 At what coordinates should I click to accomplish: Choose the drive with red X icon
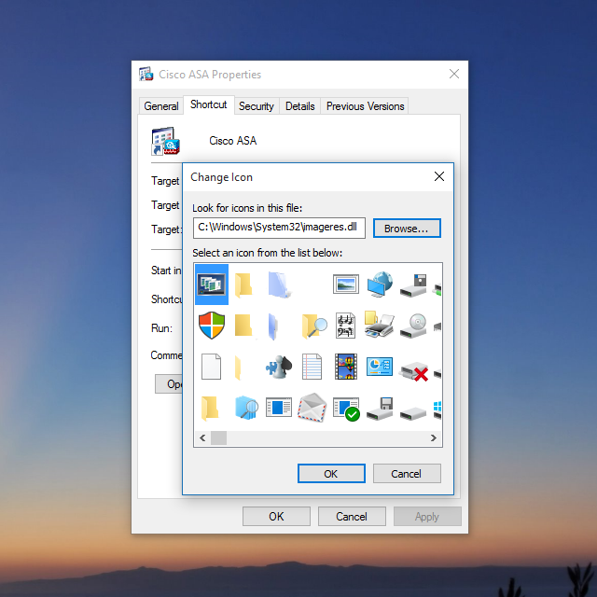pyautogui.click(x=414, y=371)
